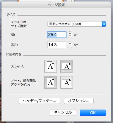Click the スライドのサイズ指定 label
The image size is (113, 123).
tap(19, 24)
